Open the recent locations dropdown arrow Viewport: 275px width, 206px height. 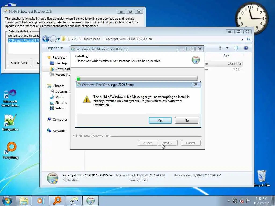pos(59,39)
